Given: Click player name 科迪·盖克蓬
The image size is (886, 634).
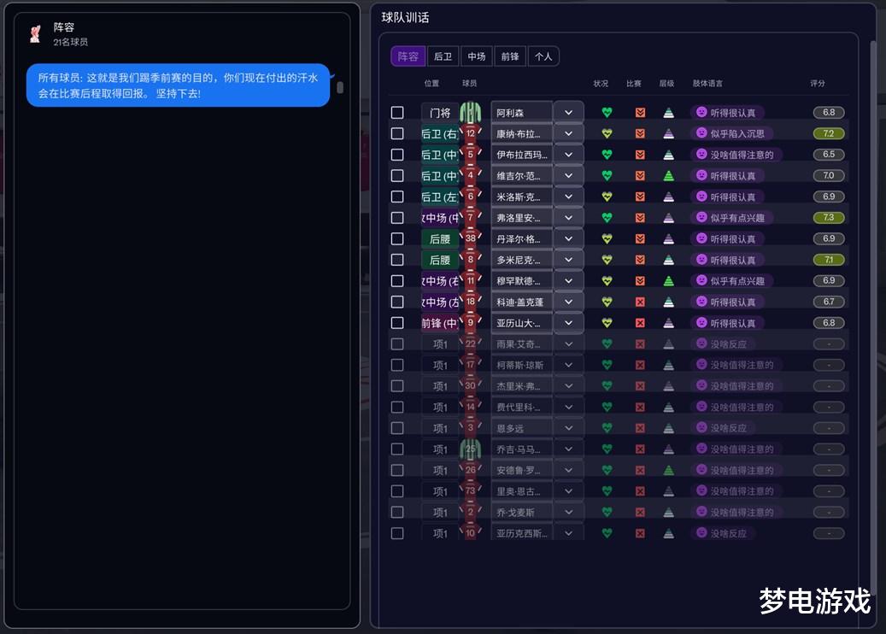Looking at the screenshot, I should click(520, 302).
